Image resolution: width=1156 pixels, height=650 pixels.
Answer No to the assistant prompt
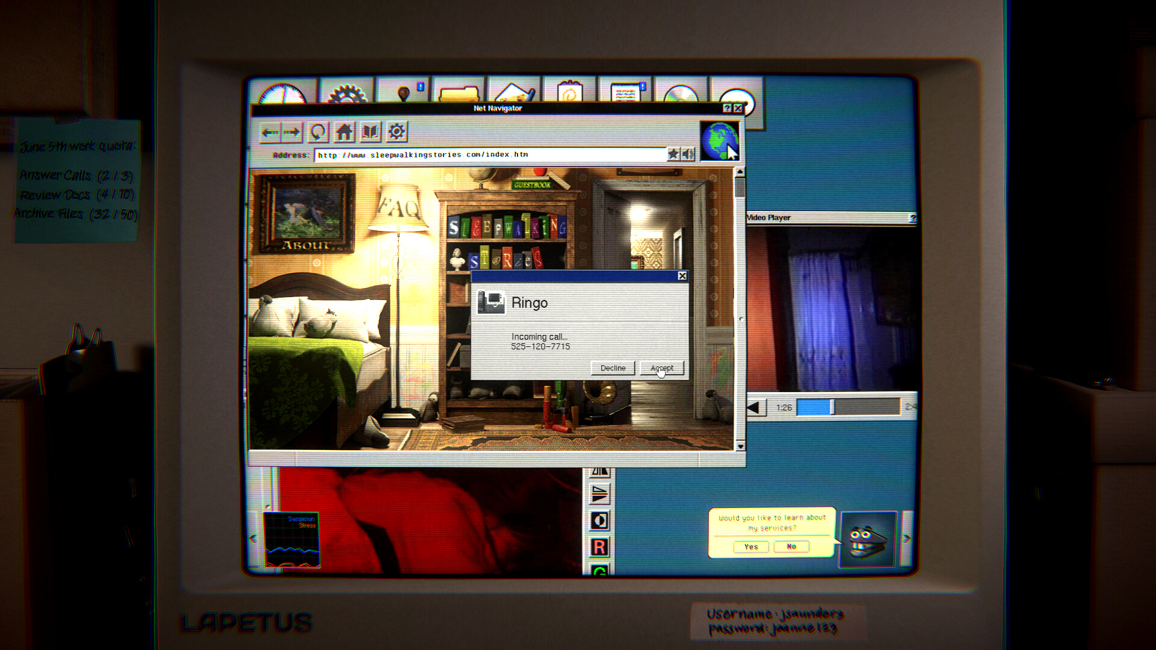point(792,546)
